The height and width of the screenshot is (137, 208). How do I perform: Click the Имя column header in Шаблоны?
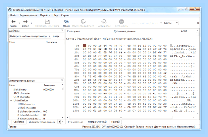[x=12, y=42]
